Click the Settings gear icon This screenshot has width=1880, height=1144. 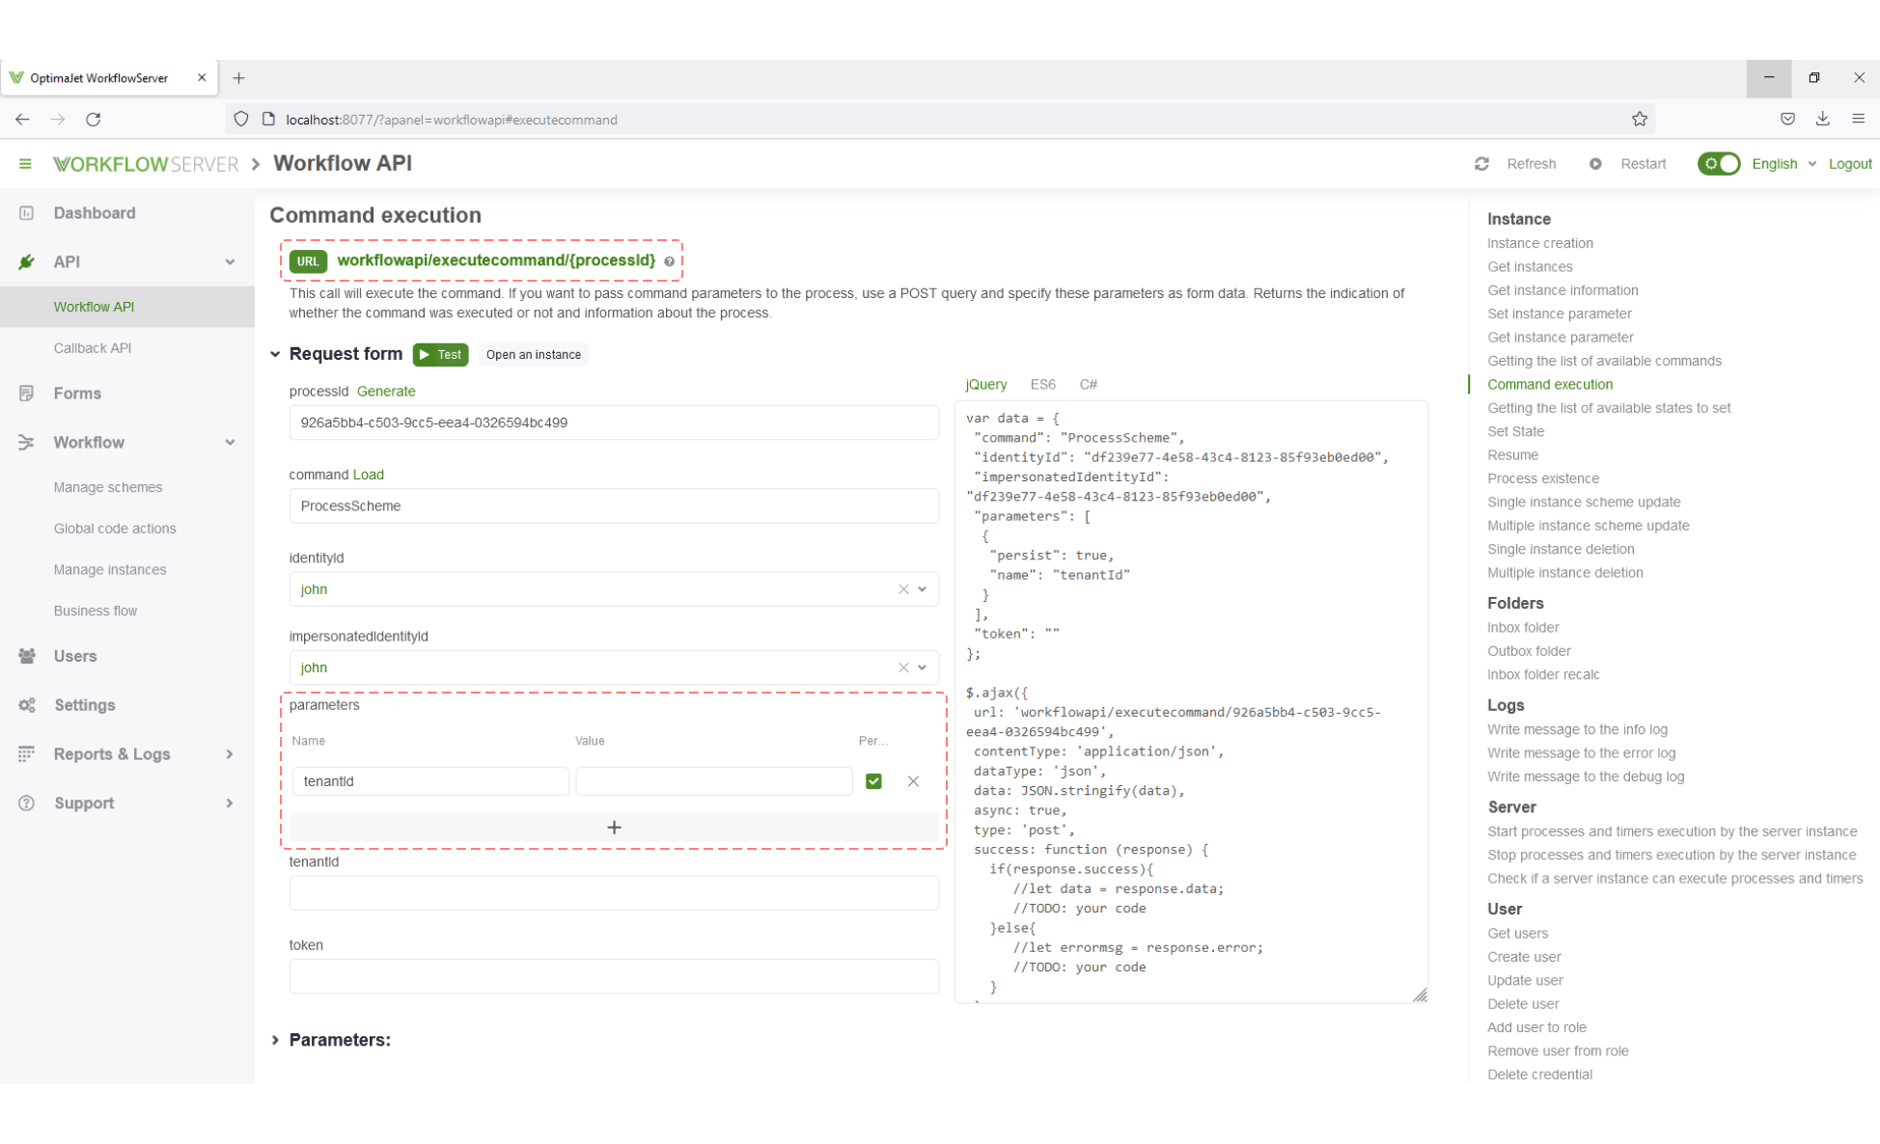click(x=27, y=705)
